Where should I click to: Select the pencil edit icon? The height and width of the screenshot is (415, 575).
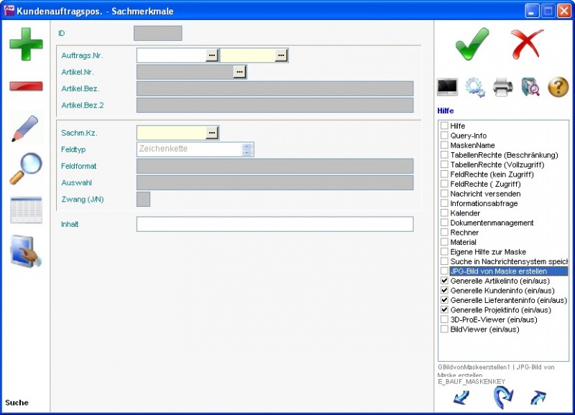(25, 128)
